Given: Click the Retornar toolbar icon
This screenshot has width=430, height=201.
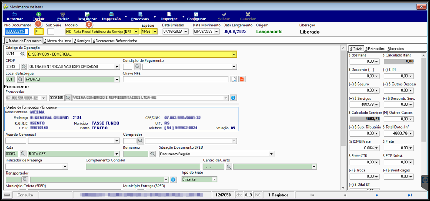Looking at the screenshot, I should point(14,14).
